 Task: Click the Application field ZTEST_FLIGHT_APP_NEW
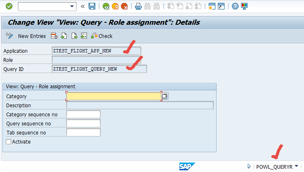click(97, 51)
